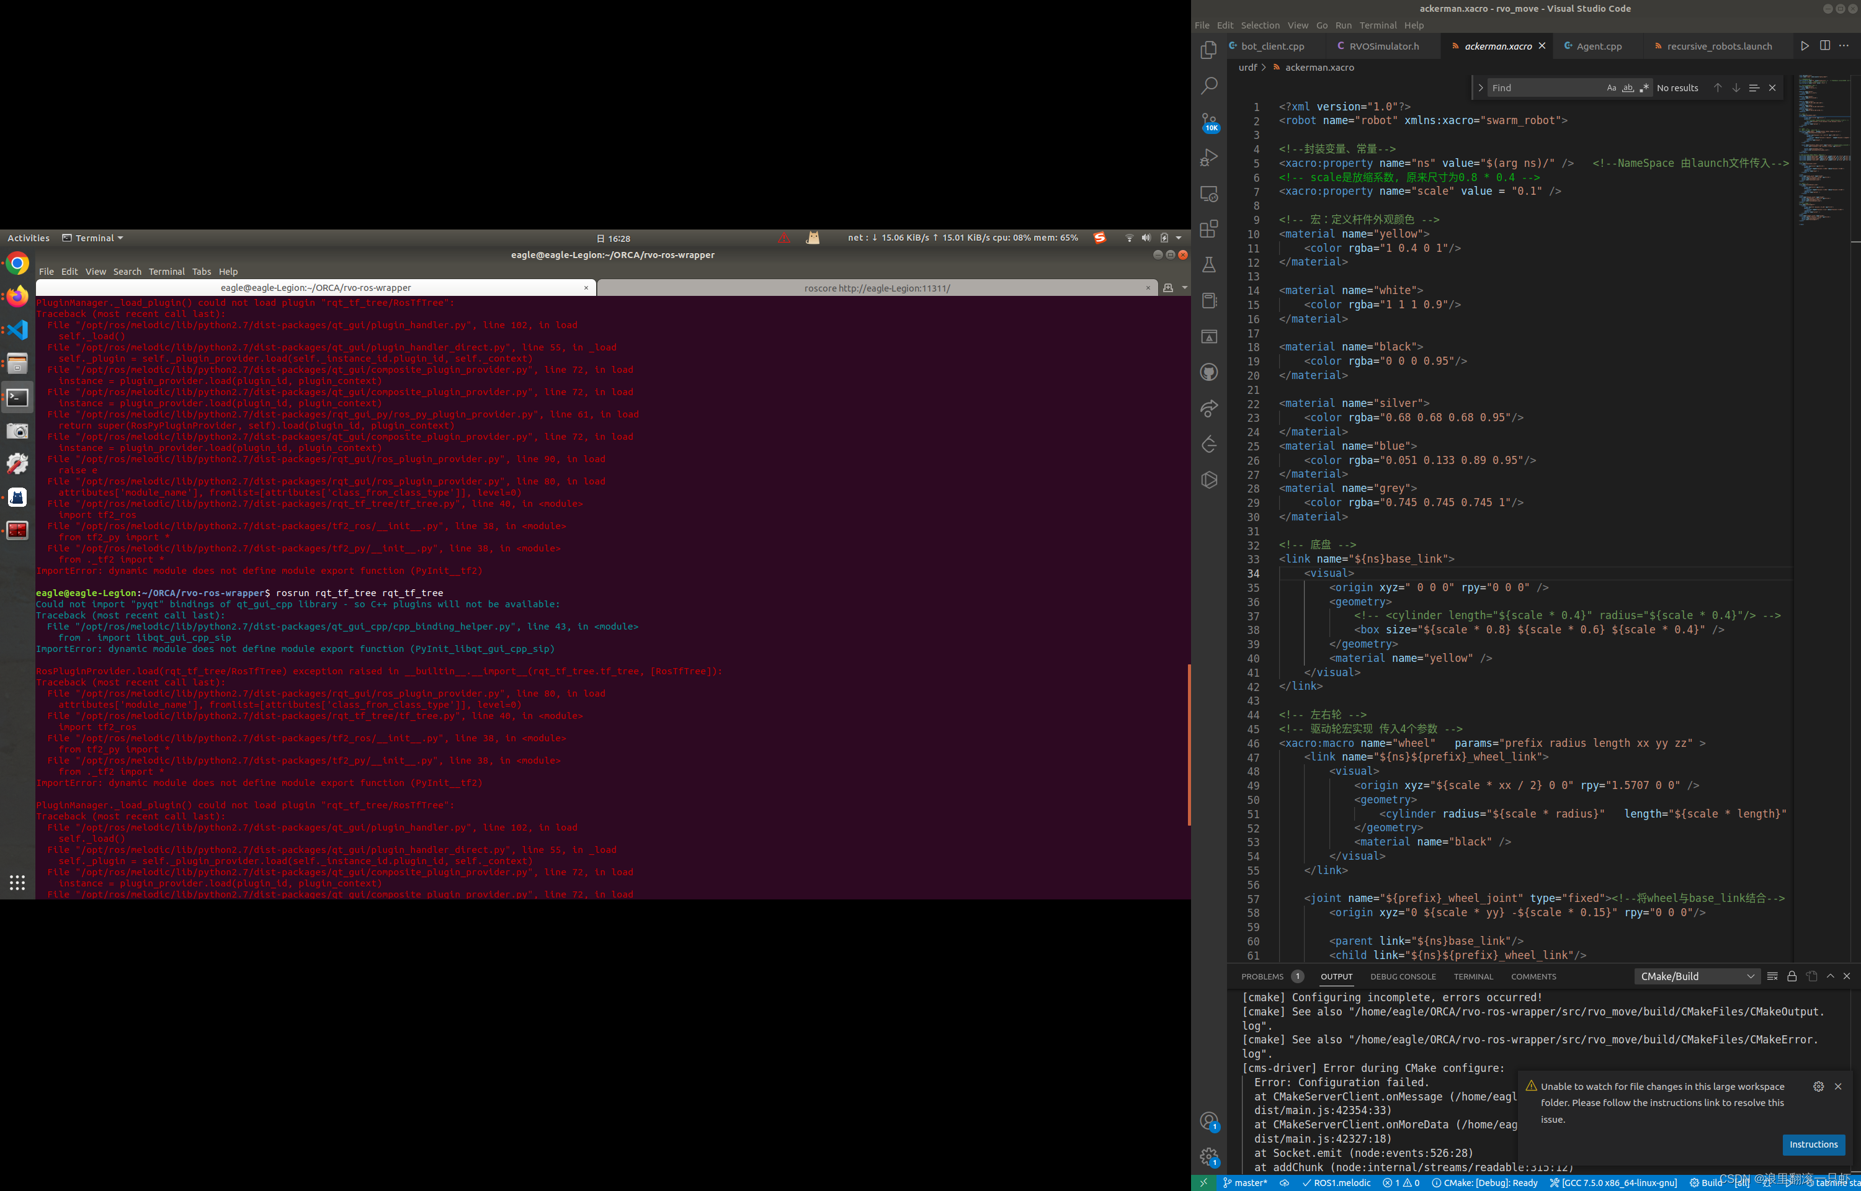Toggle Match Whole Word in Find
Screen dimensions: 1861x1191
coord(1628,88)
